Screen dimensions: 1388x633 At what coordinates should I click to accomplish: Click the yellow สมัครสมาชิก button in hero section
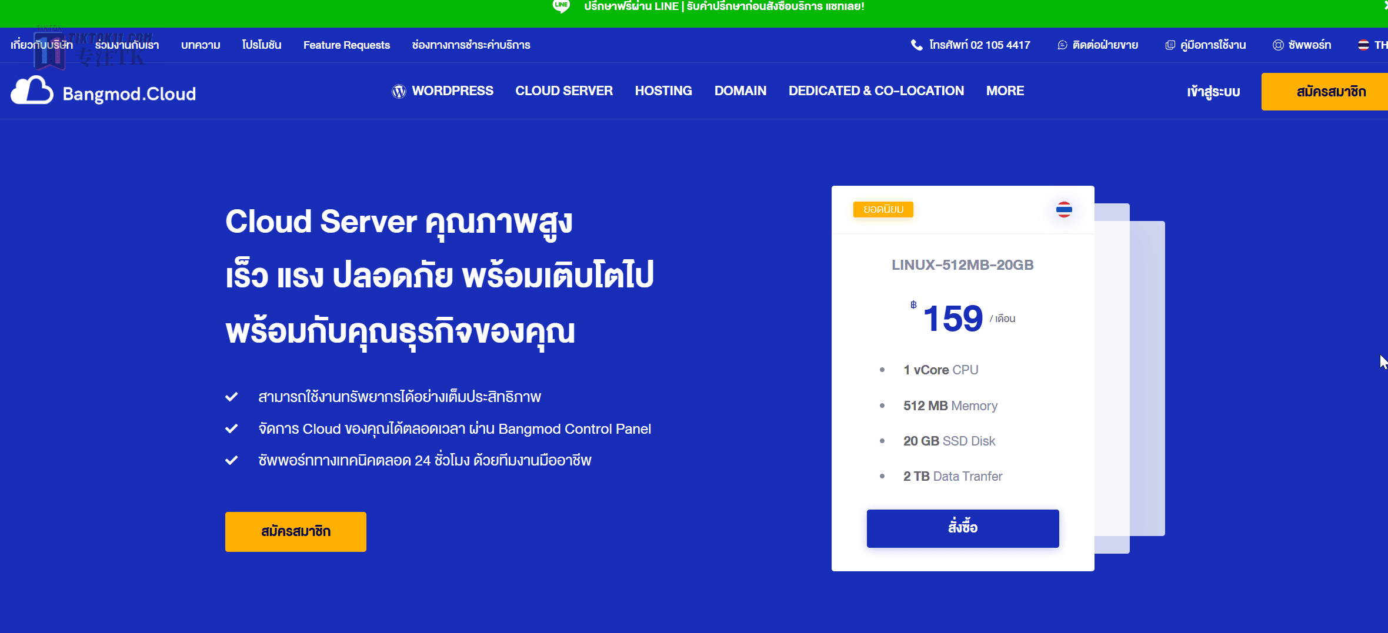click(296, 532)
